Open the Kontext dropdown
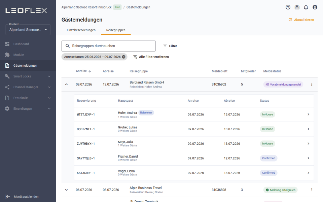323x202 pixels. (28, 30)
